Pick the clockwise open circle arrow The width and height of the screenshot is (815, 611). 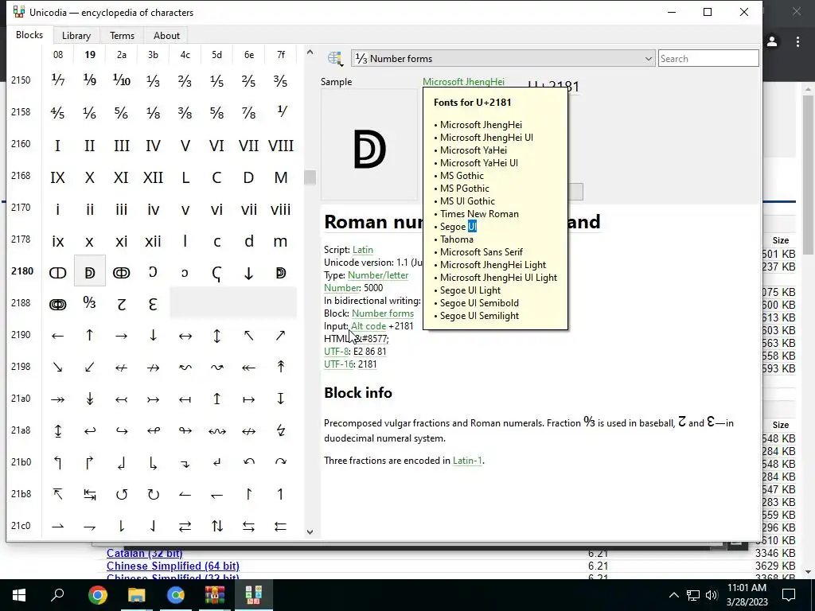[154, 494]
